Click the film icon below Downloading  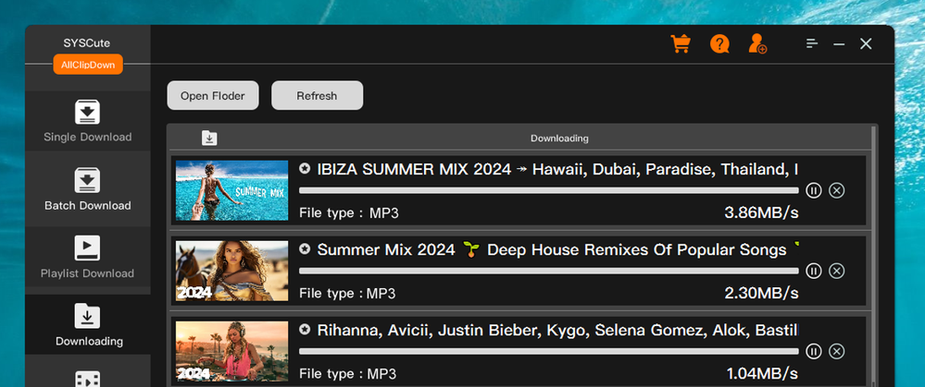[87, 379]
